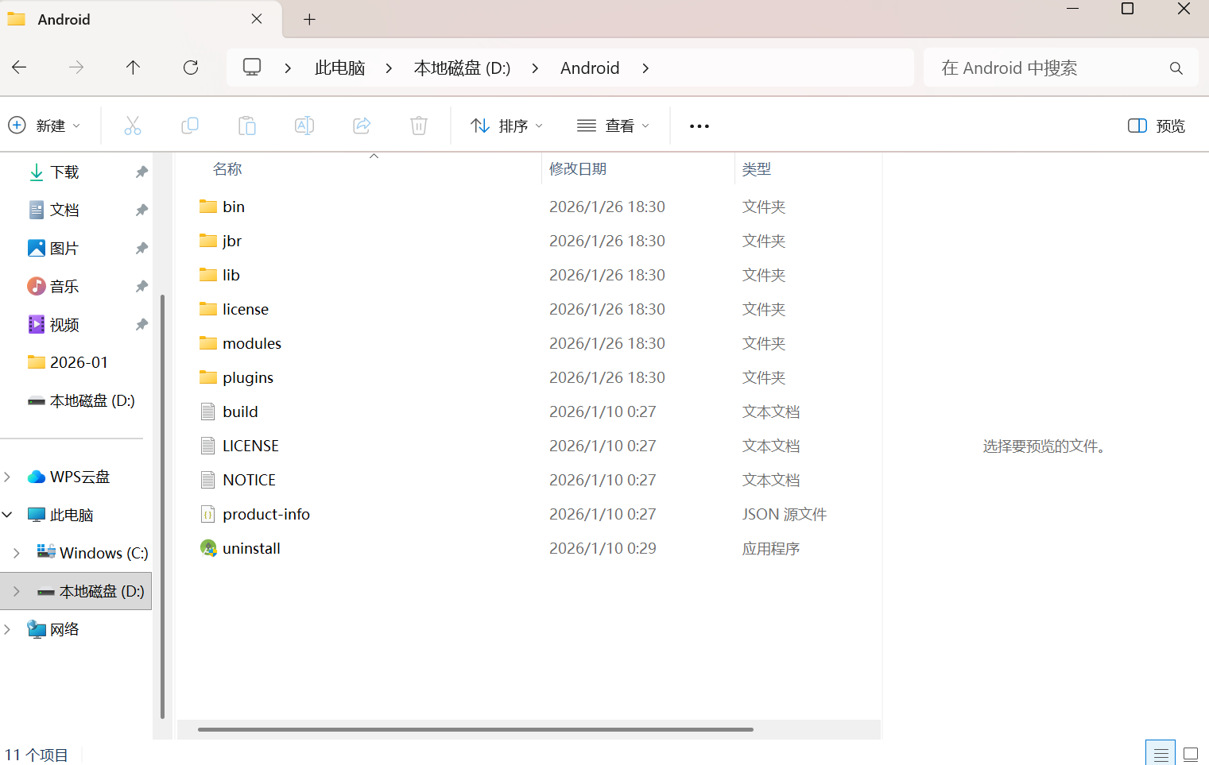Screen dimensions: 1209x765
Task: Click the Cut scissors icon
Action: coord(133,126)
